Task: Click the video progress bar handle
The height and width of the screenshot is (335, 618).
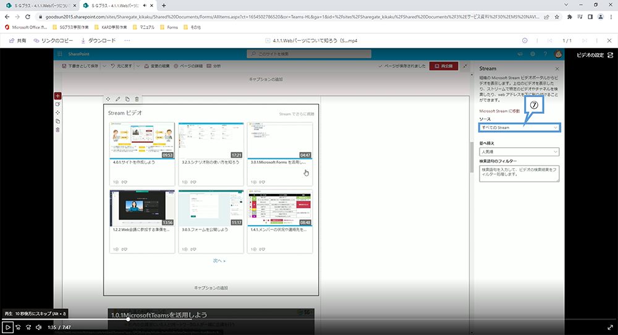Action: pos(128,319)
